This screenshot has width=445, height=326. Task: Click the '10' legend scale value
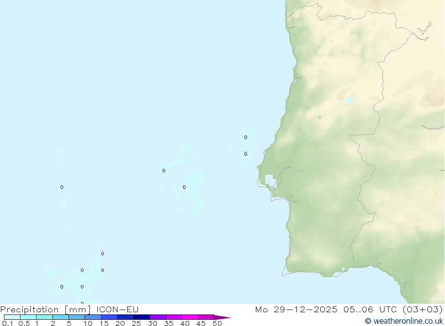click(x=88, y=323)
